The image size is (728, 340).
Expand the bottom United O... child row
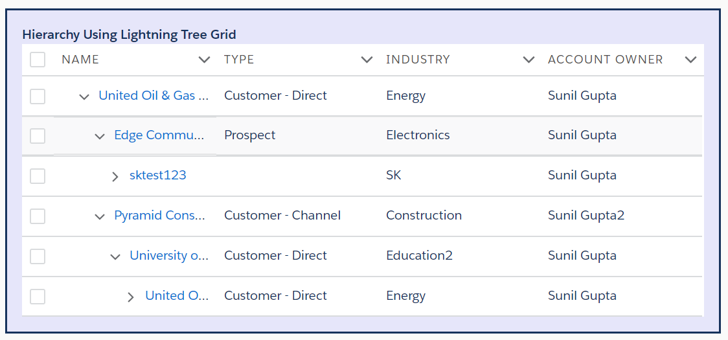point(131,297)
